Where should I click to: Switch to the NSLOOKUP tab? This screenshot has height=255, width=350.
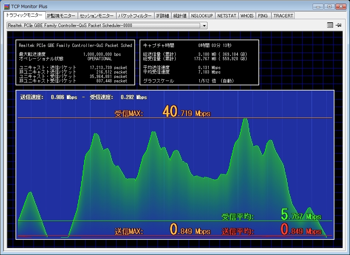click(x=202, y=16)
